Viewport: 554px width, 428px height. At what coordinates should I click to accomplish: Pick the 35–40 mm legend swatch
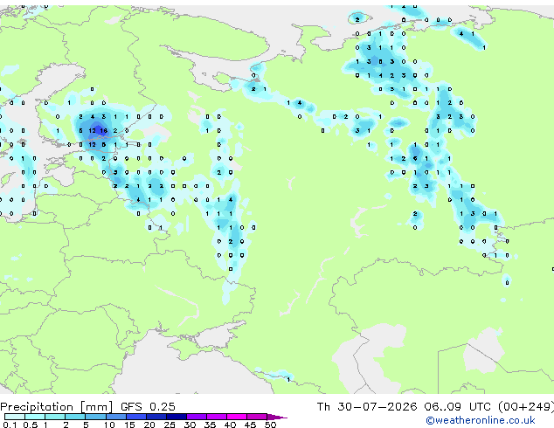point(216,417)
